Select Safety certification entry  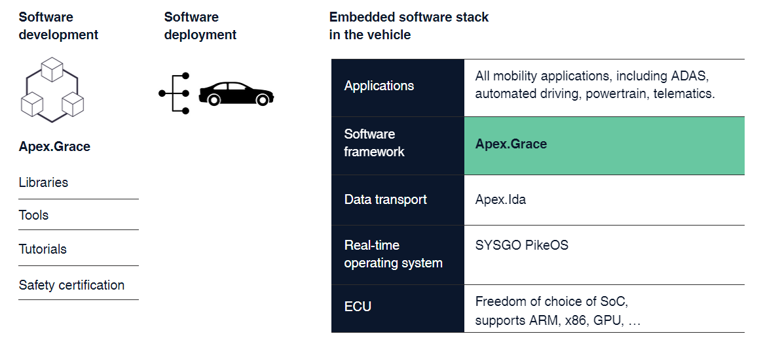coord(79,285)
